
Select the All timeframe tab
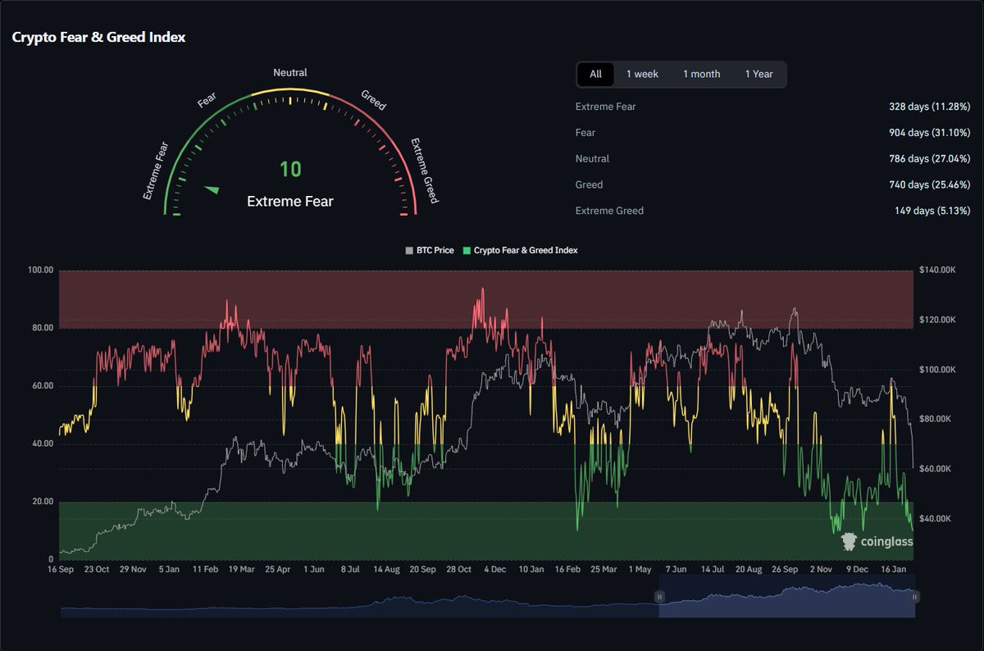coord(594,74)
